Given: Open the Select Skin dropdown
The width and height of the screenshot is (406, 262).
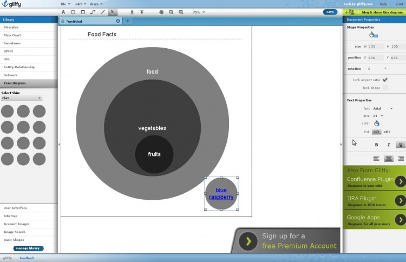Looking at the screenshot, I should coord(21,98).
